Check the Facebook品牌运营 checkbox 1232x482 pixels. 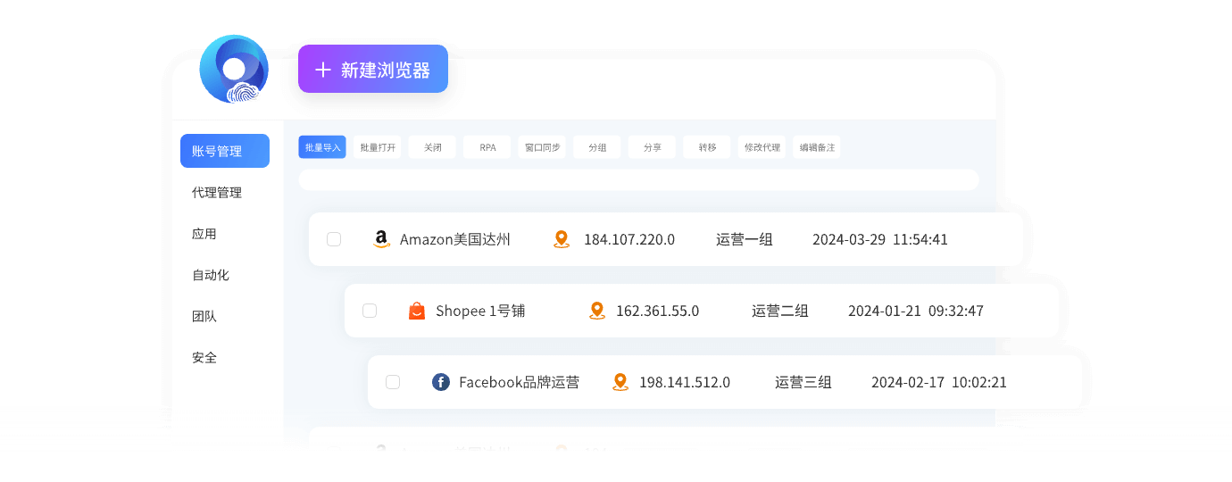tap(393, 382)
